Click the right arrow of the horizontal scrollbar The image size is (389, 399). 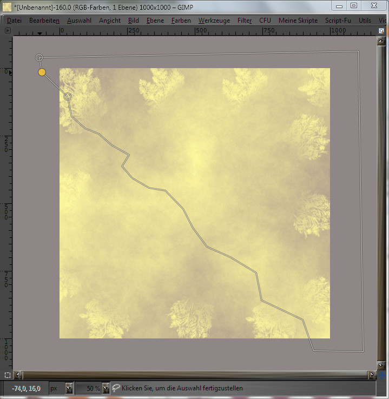pos(371,374)
